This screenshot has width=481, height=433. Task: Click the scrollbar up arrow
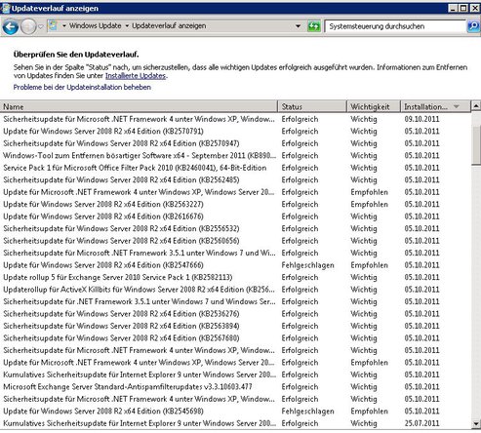pyautogui.click(x=476, y=105)
